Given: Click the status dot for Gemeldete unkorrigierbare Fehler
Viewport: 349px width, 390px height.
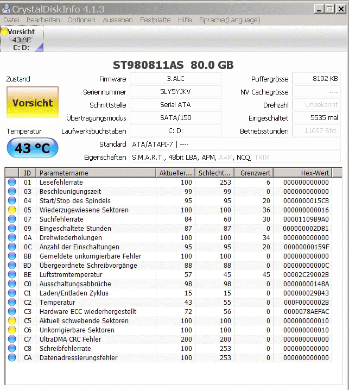Looking at the screenshot, I should pos(12,256).
